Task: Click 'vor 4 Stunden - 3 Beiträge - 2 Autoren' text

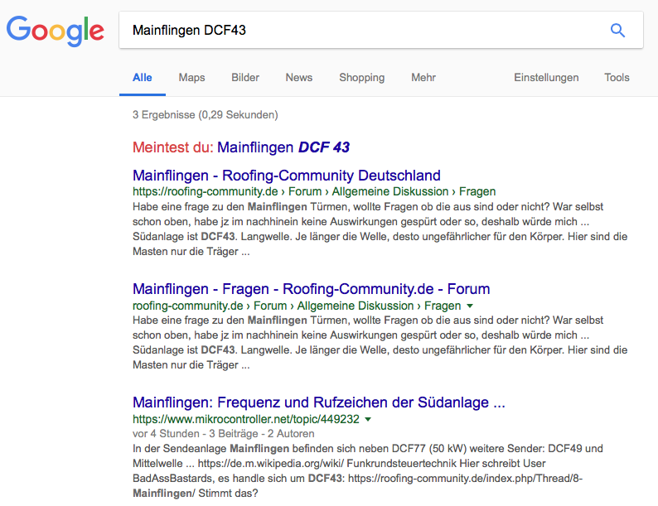Action: [223, 433]
